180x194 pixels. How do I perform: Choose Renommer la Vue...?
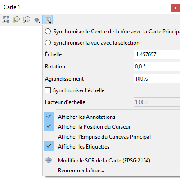[x=111, y=171]
